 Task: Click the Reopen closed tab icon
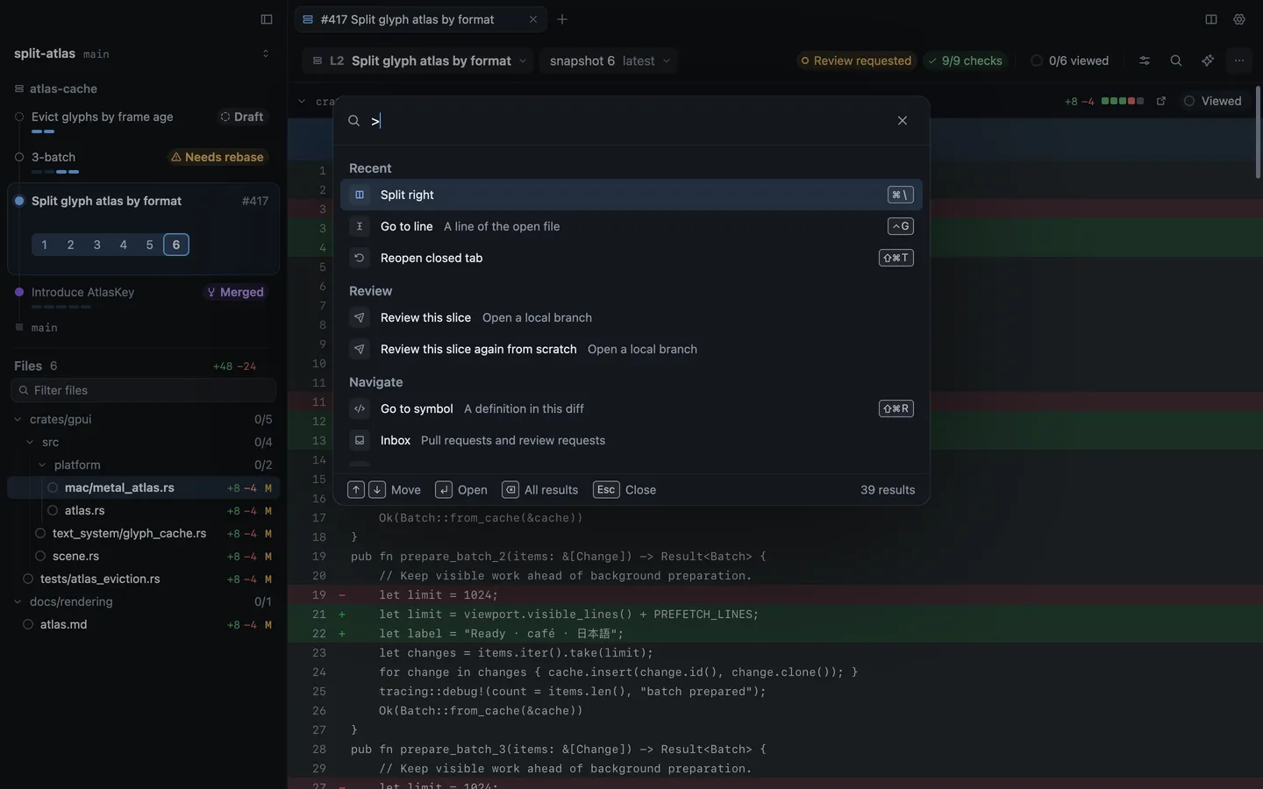pos(360,258)
